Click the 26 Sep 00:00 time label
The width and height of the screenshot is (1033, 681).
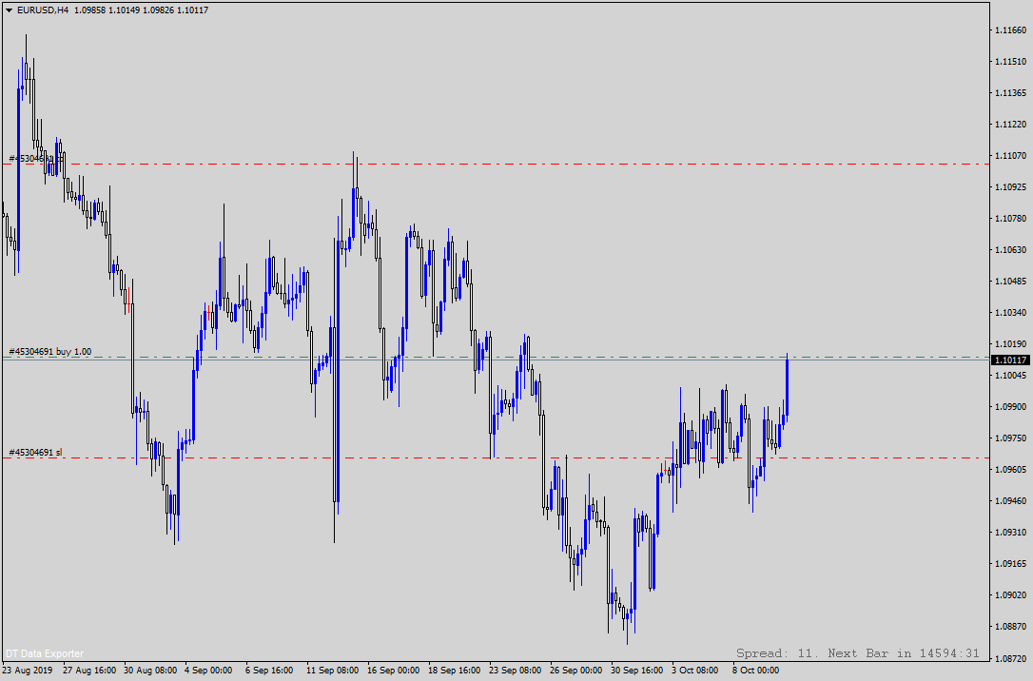(576, 671)
